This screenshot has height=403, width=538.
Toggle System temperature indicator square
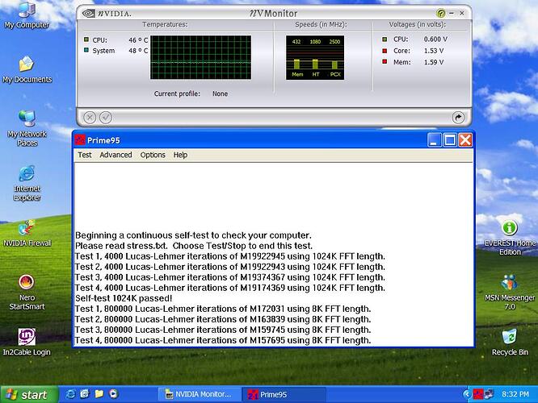pyautogui.click(x=86, y=50)
